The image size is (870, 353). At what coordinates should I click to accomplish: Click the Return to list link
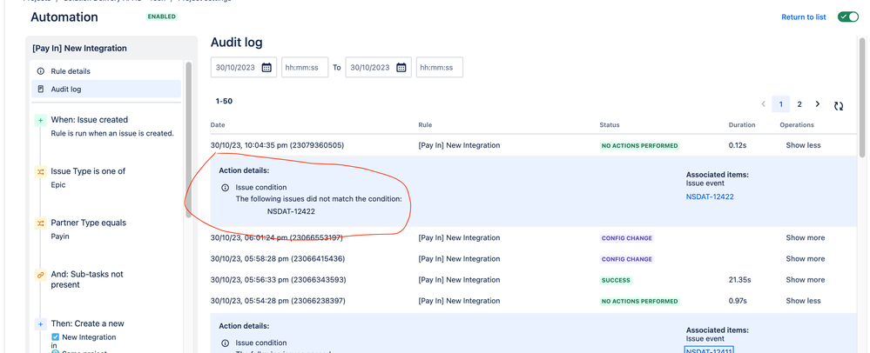click(804, 17)
